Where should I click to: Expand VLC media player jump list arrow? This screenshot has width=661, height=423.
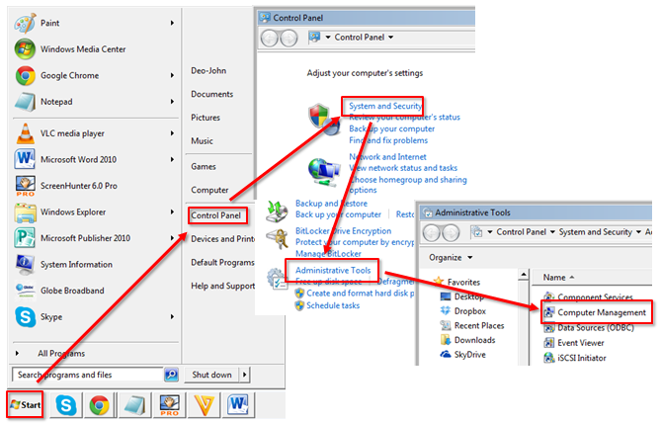coord(172,133)
